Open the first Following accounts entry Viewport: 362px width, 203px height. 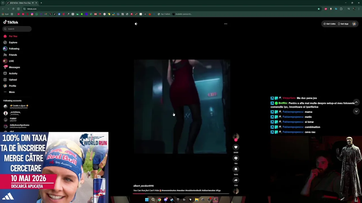pos(17,107)
